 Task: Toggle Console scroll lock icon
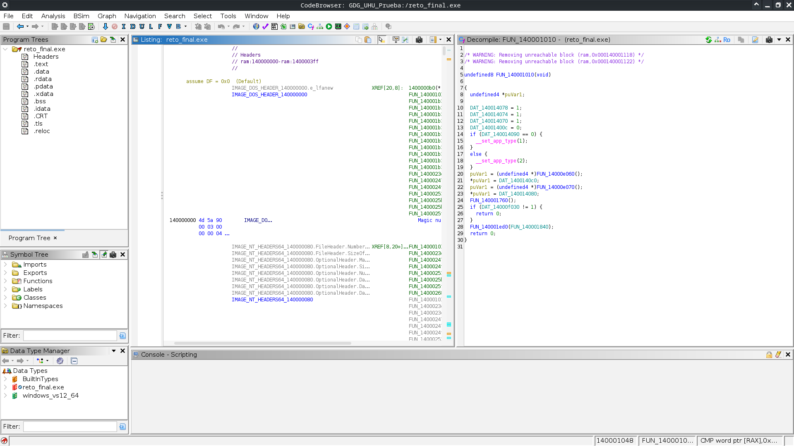tap(769, 355)
